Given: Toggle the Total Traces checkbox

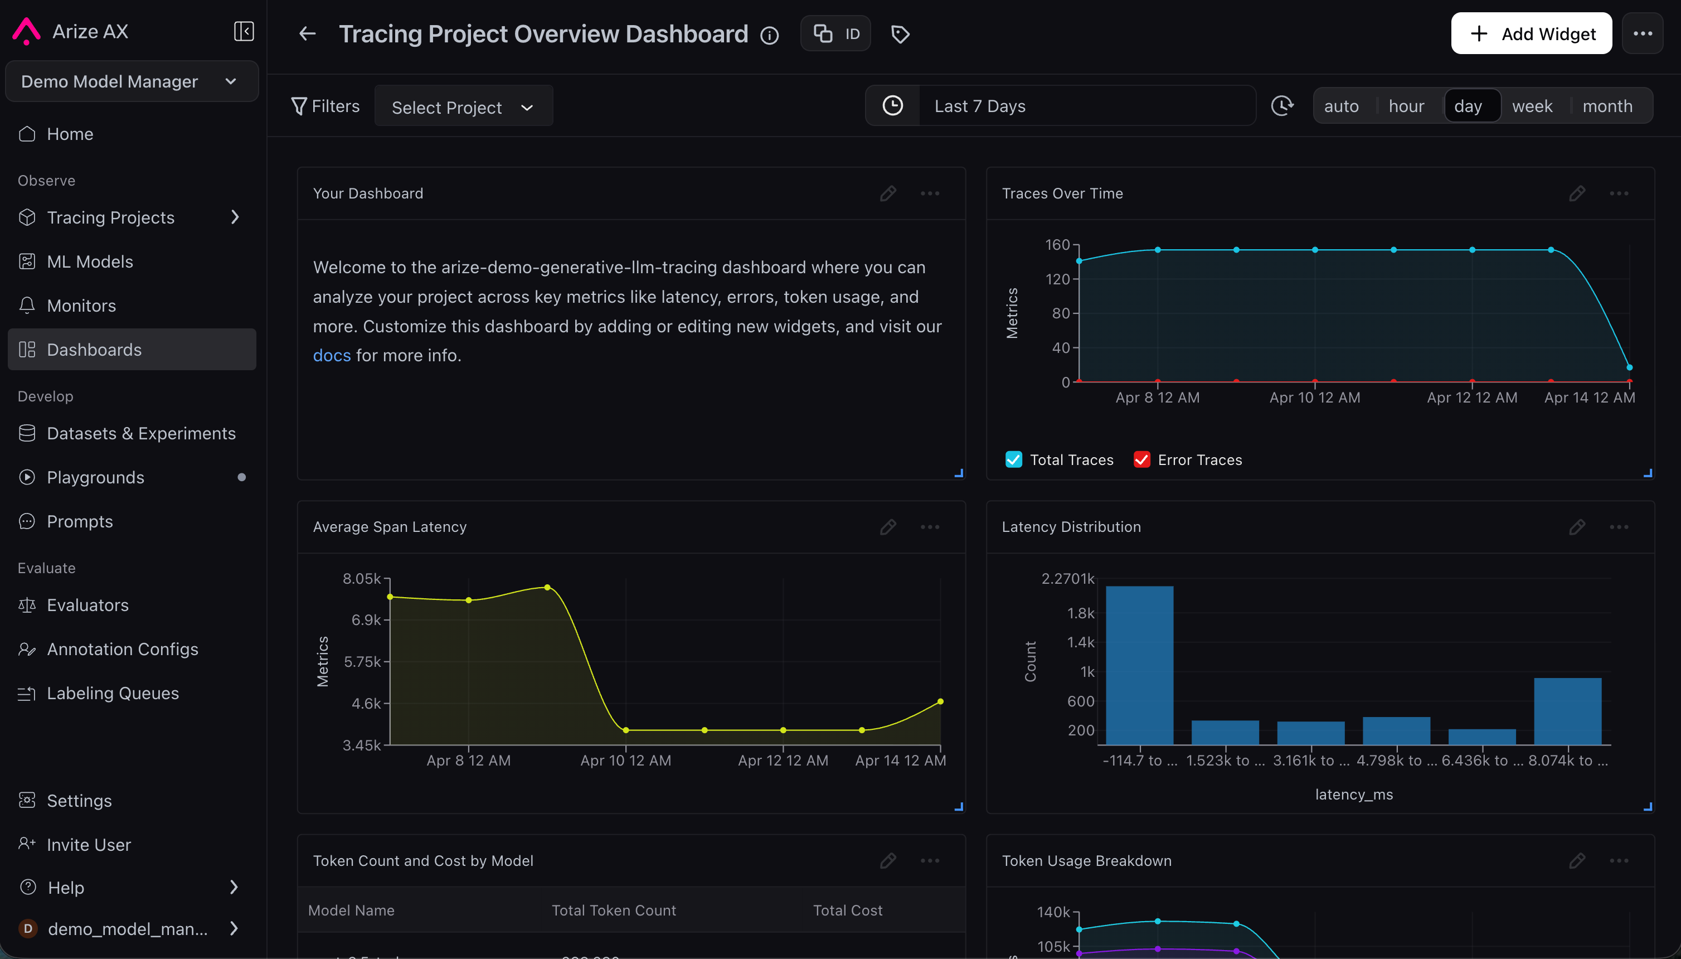Looking at the screenshot, I should tap(1013, 459).
